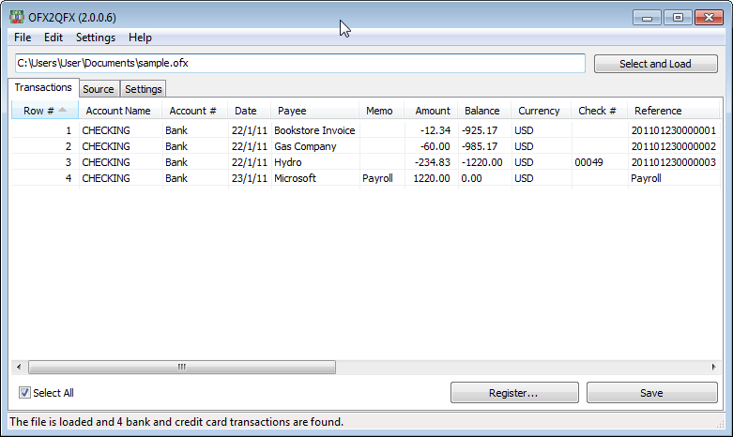Click the amount -12.34
Image resolution: width=733 pixels, height=437 pixels.
[x=435, y=130]
